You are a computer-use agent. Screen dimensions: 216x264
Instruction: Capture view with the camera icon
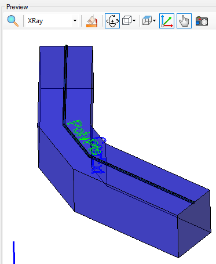(x=202, y=21)
